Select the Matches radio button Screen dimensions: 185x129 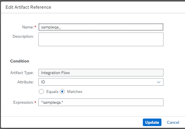[62, 92]
